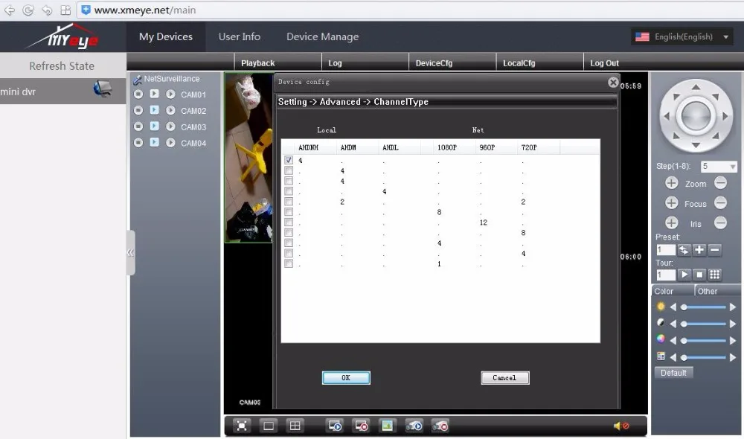744x439 pixels.
Task: Click Log Out
Action: [604, 63]
